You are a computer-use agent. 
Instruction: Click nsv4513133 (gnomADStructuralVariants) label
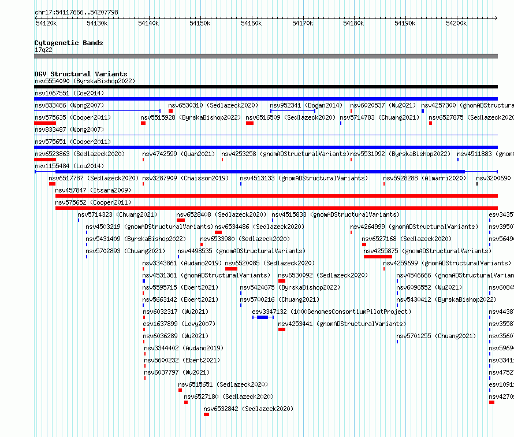[304, 178]
